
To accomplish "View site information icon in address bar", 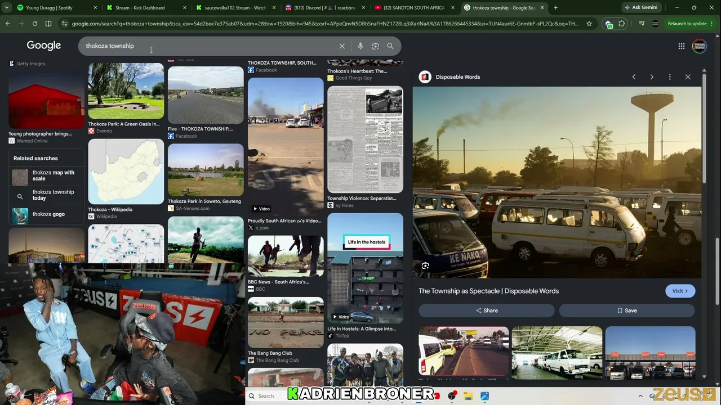I will tap(65, 24).
